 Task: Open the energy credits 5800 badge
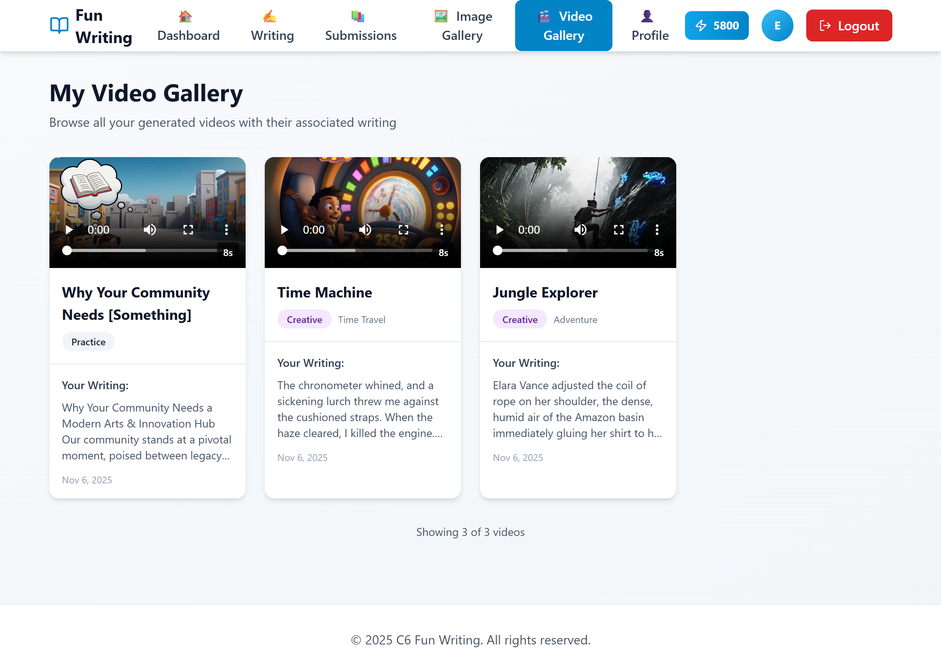click(x=717, y=26)
